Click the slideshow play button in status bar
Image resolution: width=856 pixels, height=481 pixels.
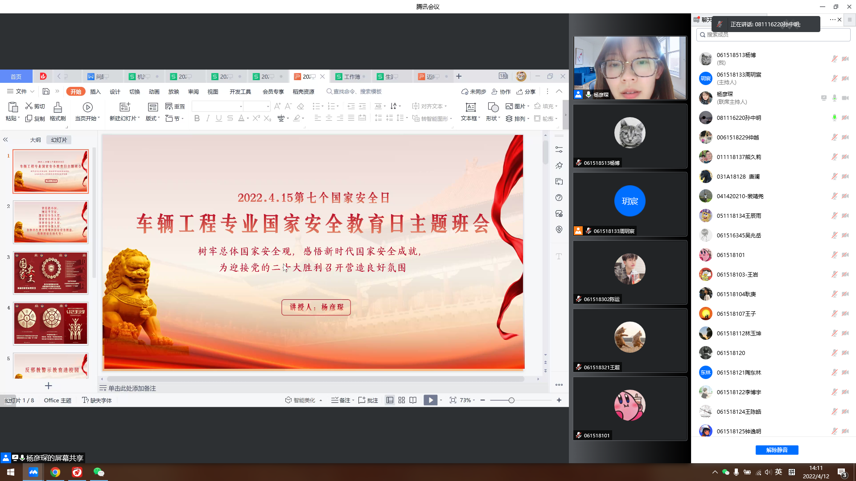click(x=430, y=400)
